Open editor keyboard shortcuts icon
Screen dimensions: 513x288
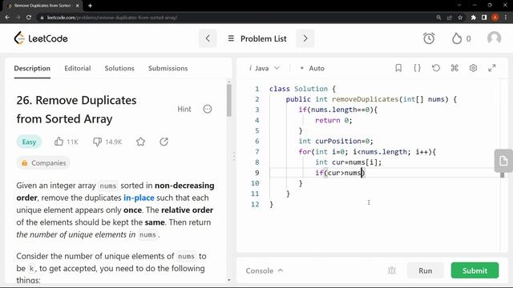454,68
